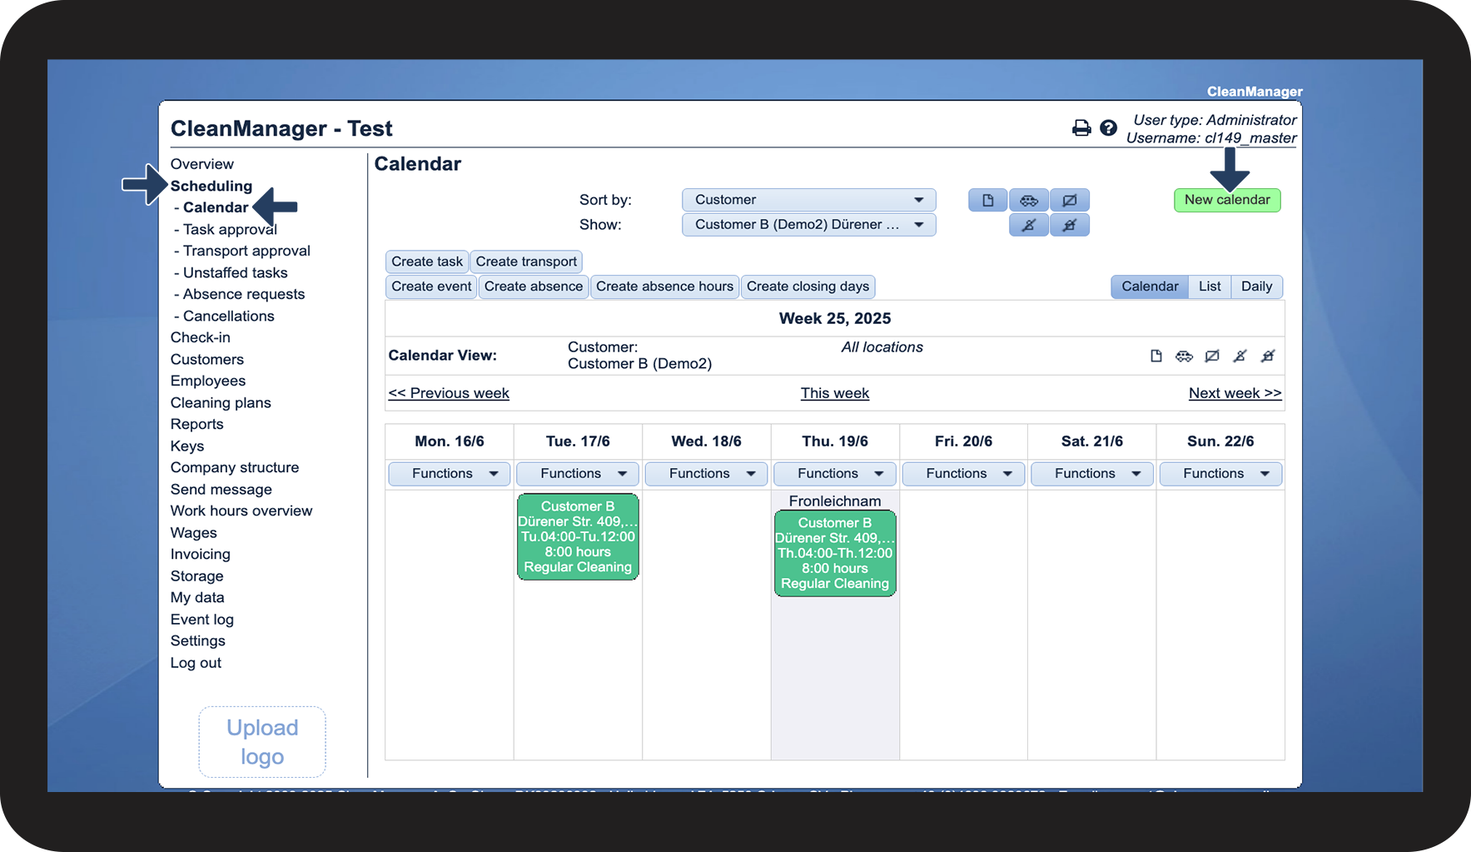Open Functions dropdown for Tue. 17/6

point(578,474)
